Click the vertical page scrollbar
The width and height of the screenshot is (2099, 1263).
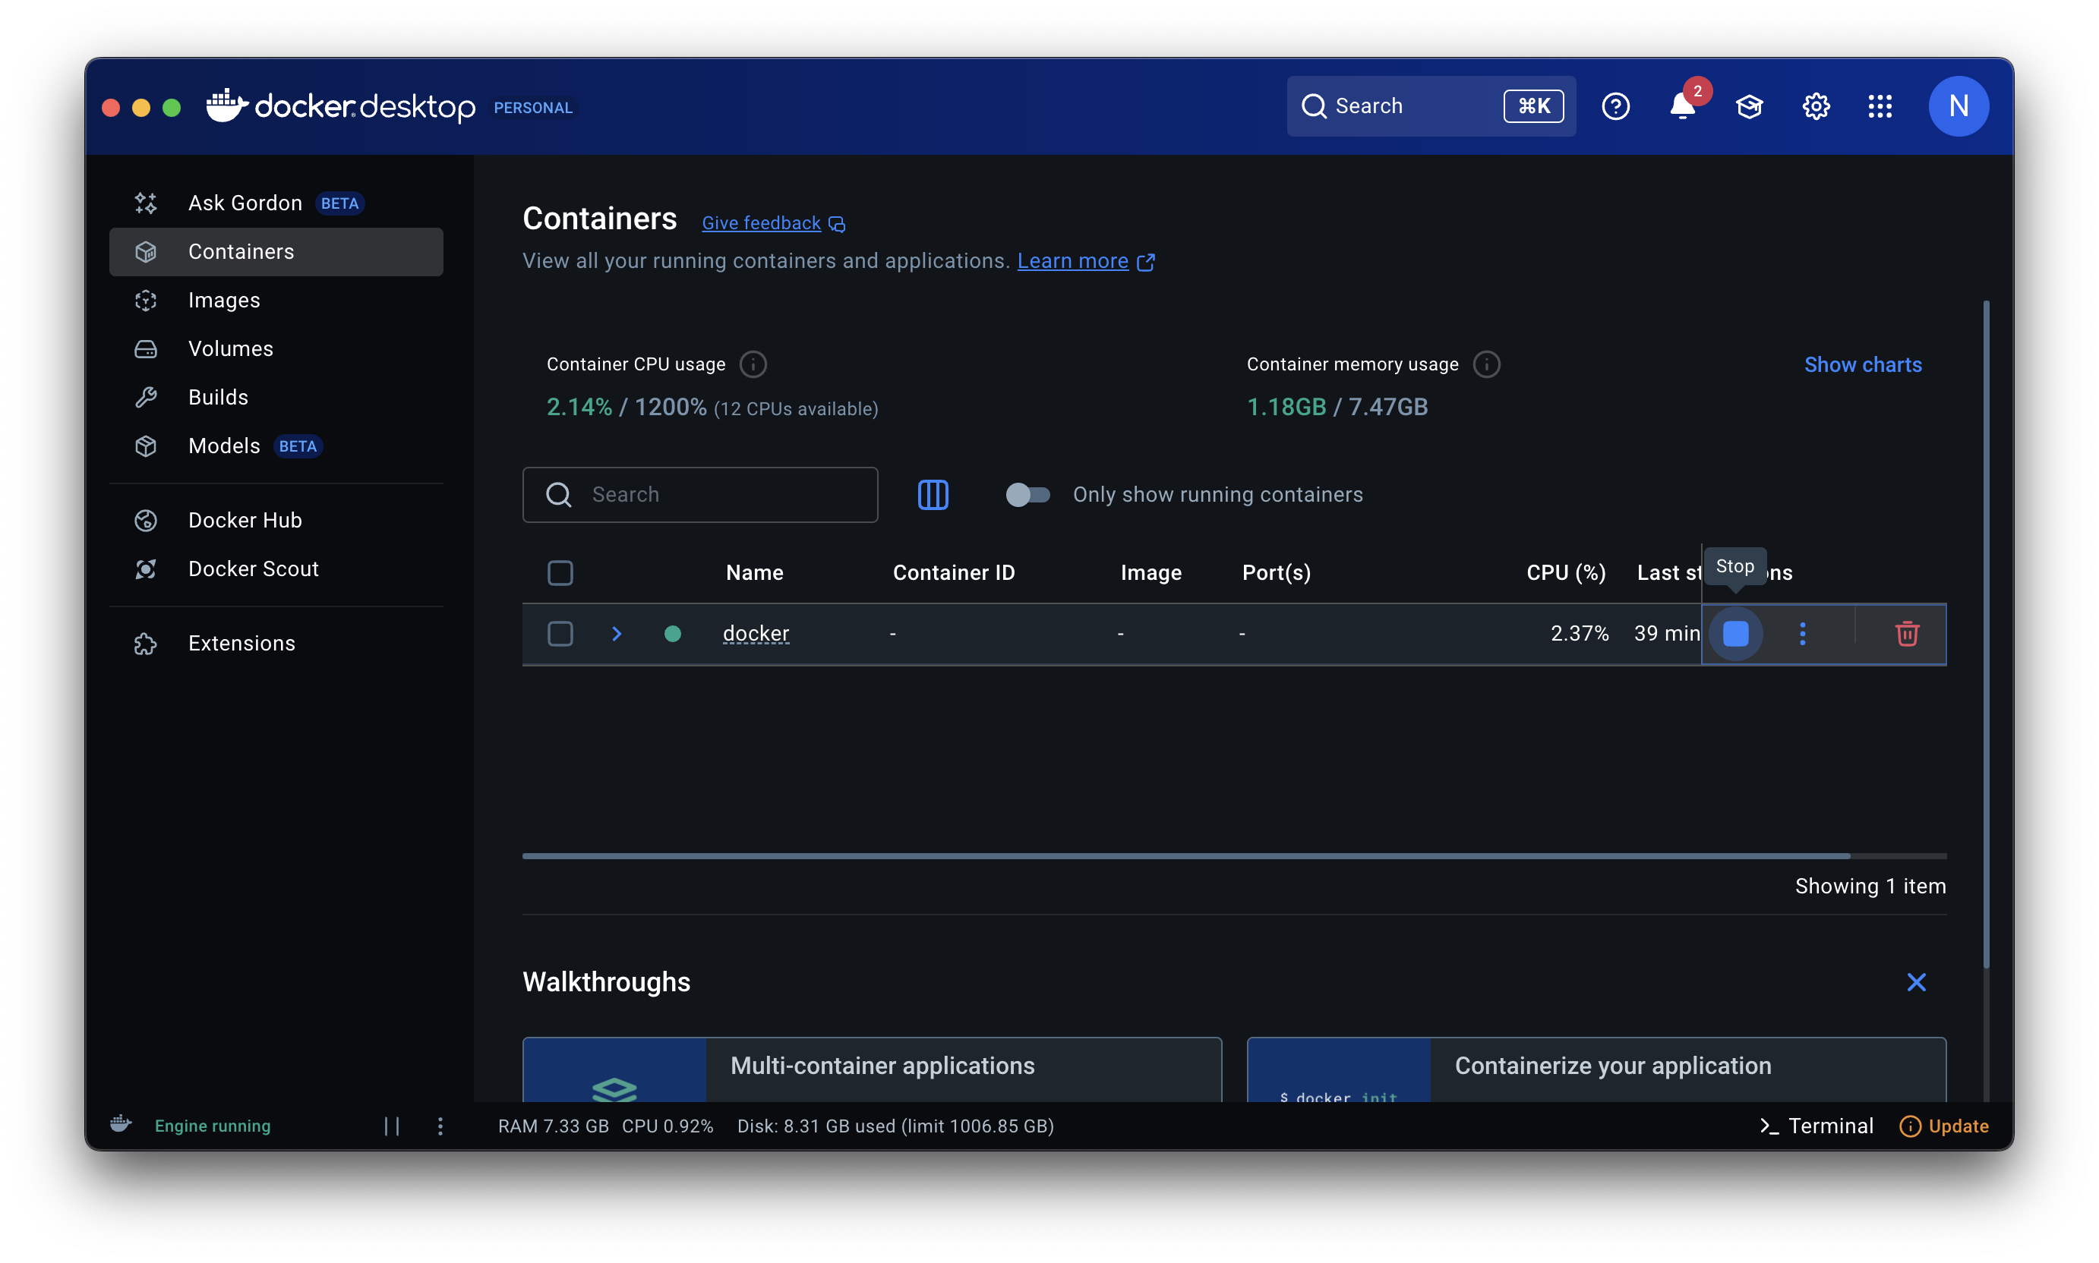[x=1986, y=634]
